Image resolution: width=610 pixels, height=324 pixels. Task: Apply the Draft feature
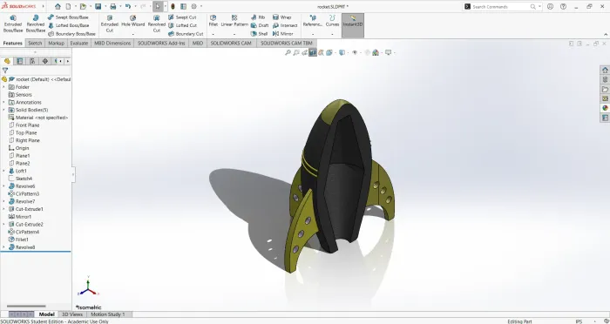coord(260,25)
